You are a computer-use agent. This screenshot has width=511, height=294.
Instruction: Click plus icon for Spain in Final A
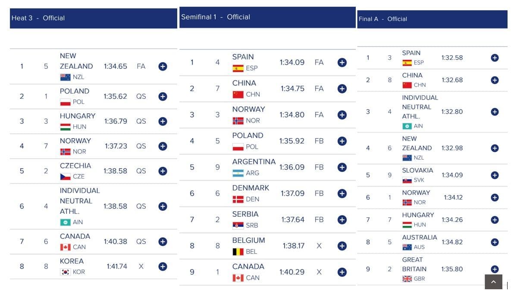pyautogui.click(x=495, y=58)
